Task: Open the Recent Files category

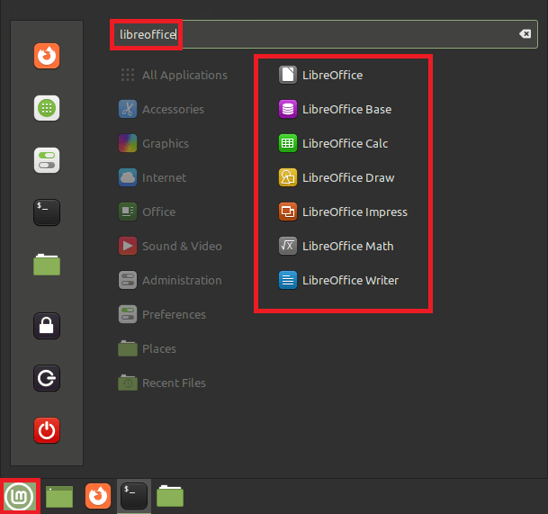Action: pos(162,383)
